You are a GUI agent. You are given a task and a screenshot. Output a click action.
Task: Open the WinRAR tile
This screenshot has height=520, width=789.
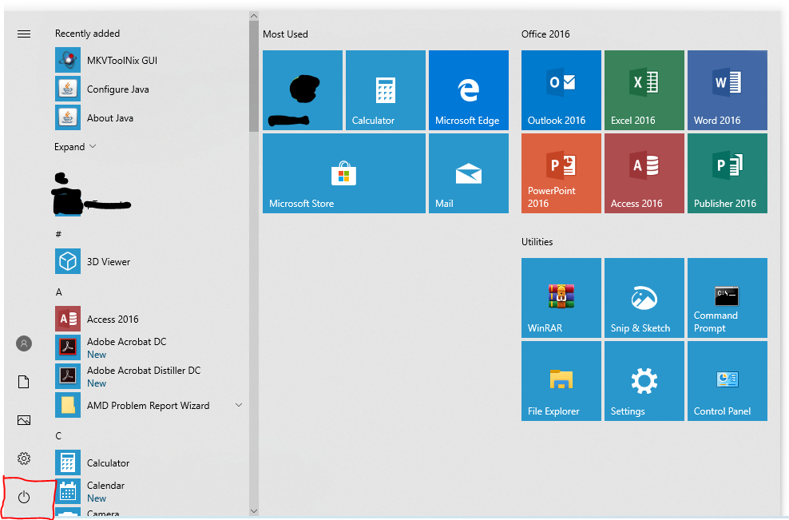point(561,298)
